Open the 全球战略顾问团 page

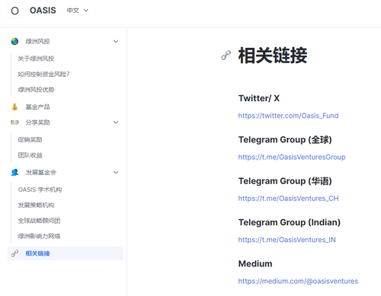pos(39,221)
